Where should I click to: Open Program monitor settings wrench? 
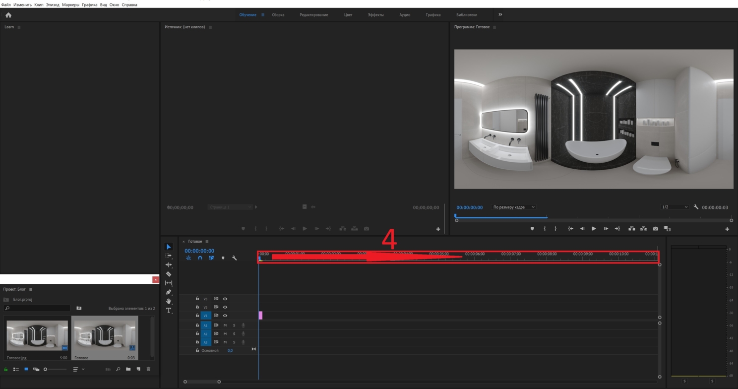pyautogui.click(x=696, y=207)
